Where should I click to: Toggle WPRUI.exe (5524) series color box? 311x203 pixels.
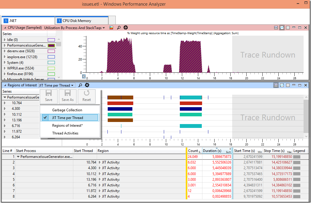coord(51,68)
